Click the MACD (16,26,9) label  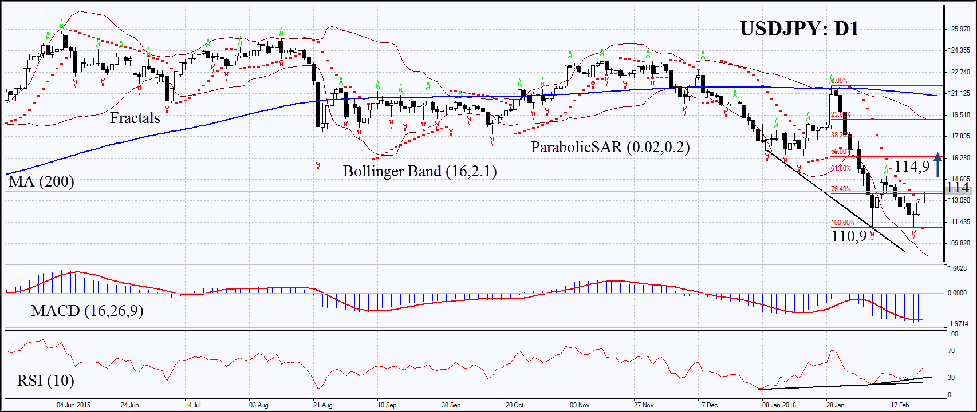pyautogui.click(x=87, y=311)
